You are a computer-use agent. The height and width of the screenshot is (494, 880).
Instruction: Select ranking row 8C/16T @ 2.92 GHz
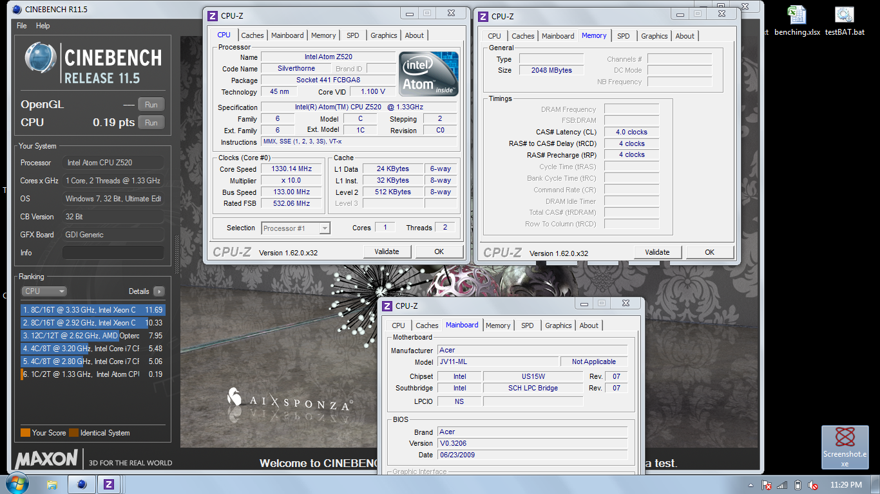pos(93,323)
